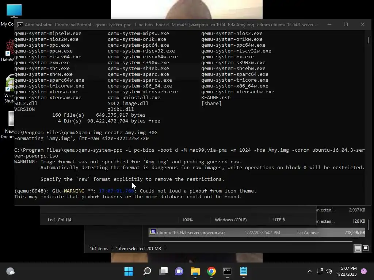This screenshot has height=280, width=374.
Task: Open File Explorer from taskbar
Action: (195, 271)
